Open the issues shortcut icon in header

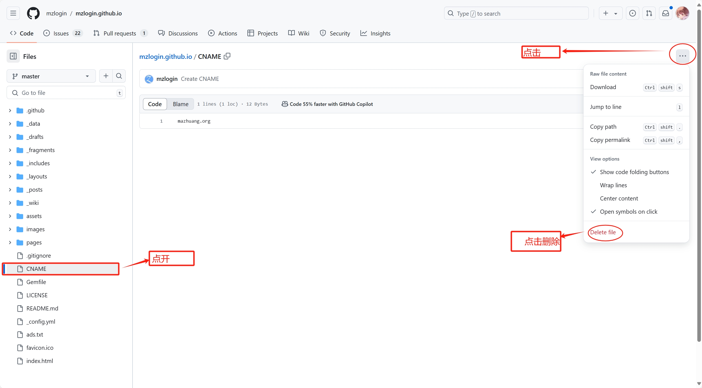coord(633,13)
